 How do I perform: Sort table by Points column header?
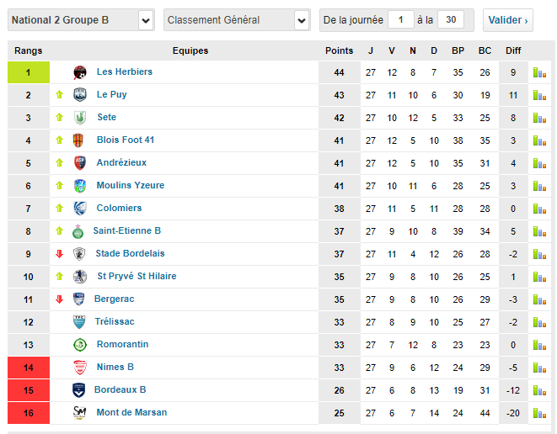click(340, 50)
